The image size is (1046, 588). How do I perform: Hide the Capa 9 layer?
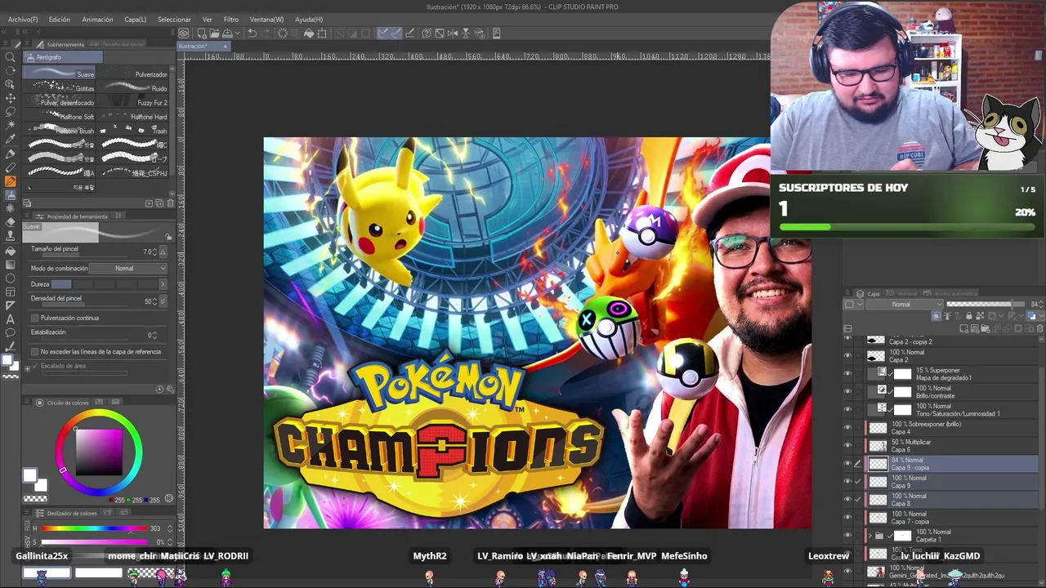(847, 481)
